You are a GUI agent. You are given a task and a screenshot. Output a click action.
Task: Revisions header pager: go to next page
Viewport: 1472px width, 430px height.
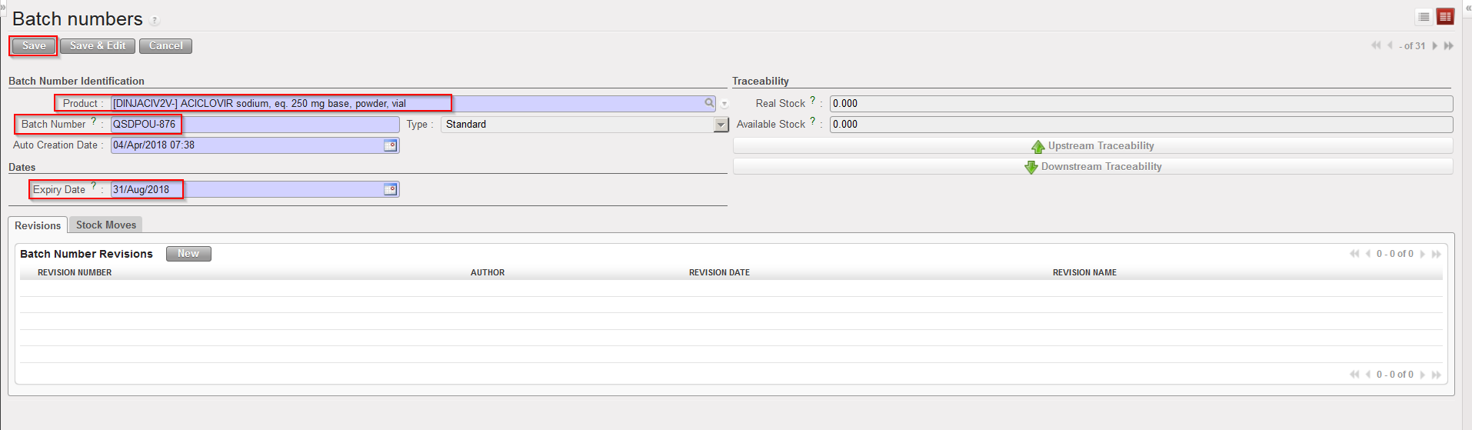1422,254
